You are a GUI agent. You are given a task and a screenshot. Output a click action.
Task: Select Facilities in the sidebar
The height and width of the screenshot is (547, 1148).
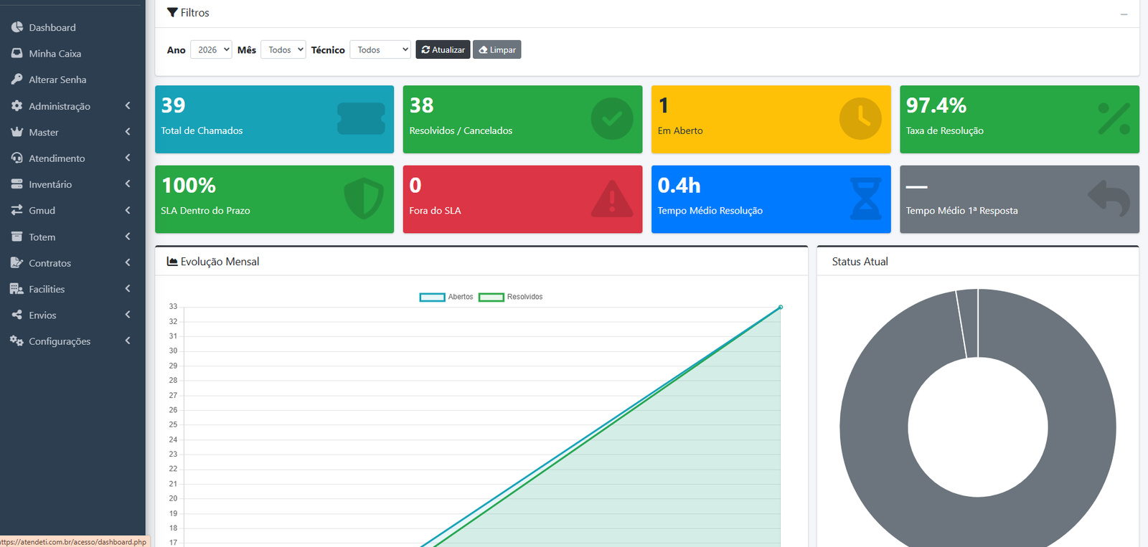tap(72, 289)
